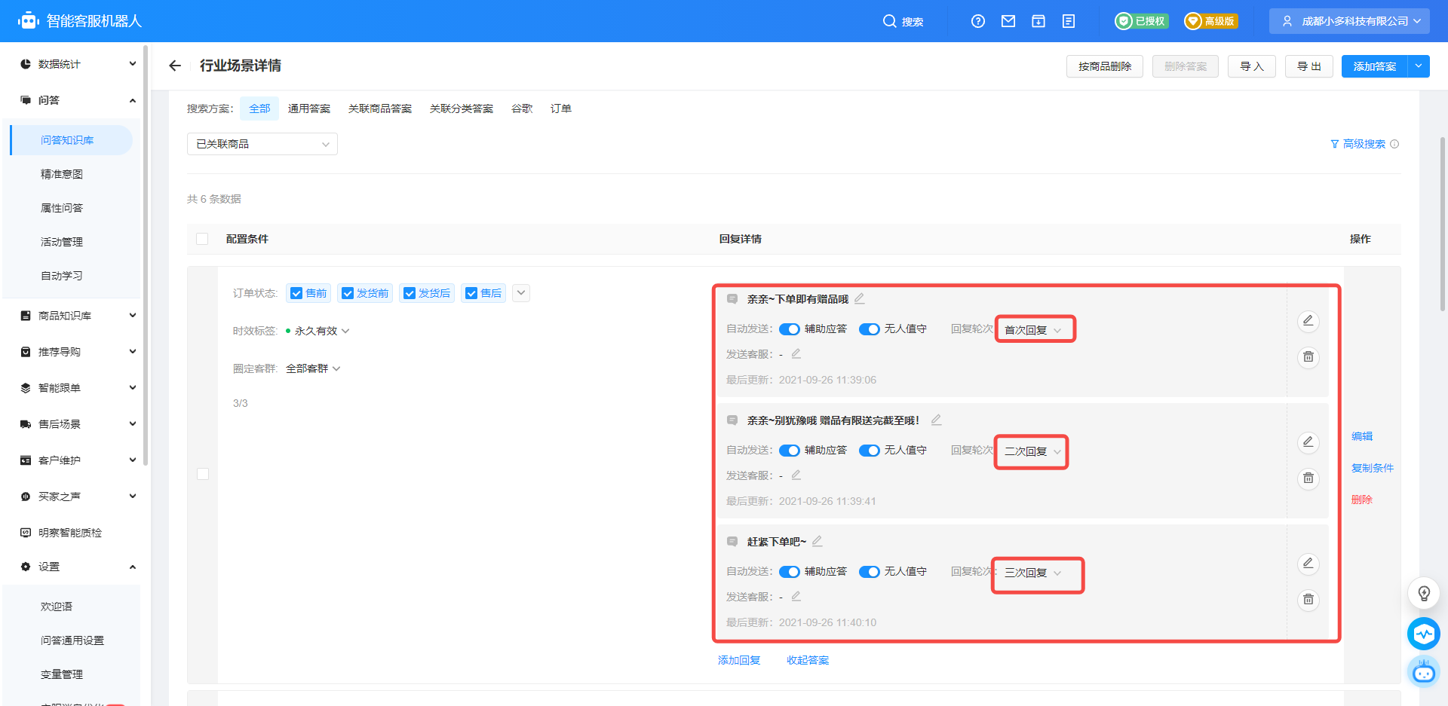Open the document list icon in header
This screenshot has height=706, width=1448.
pos(1069,21)
